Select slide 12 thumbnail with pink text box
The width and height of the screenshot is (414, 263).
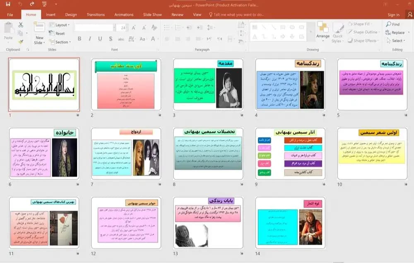click(x=126, y=222)
